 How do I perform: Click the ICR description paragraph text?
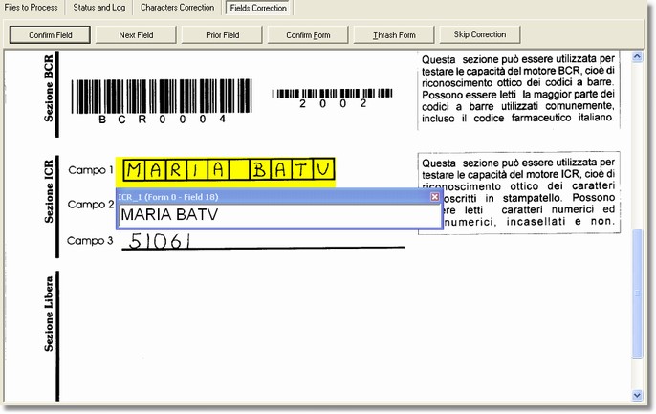[518, 192]
